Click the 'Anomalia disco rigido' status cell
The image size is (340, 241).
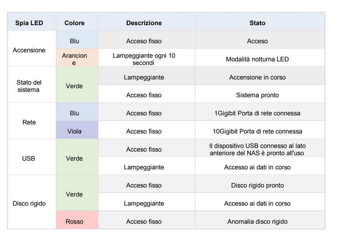[257, 222]
